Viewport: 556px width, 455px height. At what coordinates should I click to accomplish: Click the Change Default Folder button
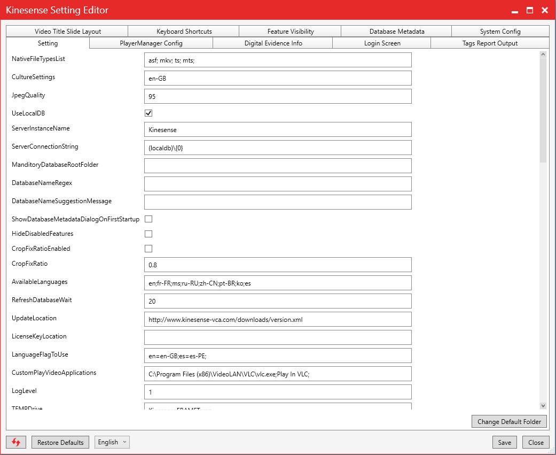click(509, 422)
